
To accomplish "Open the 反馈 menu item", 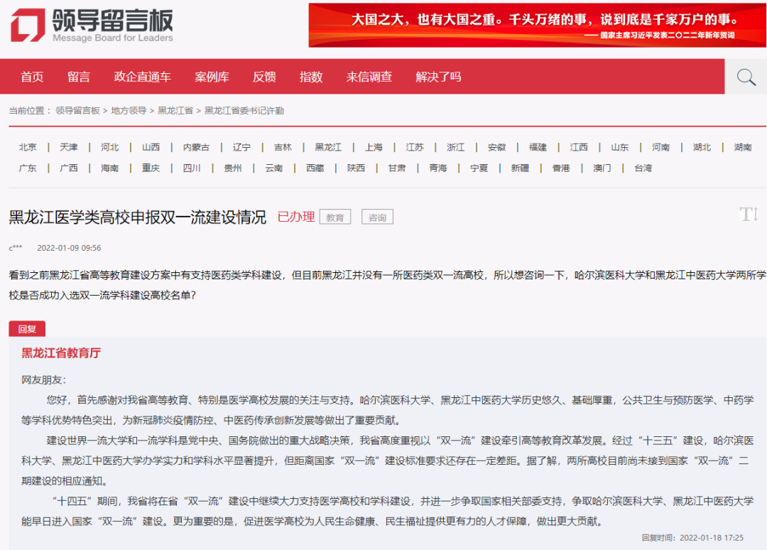I will click(x=264, y=77).
